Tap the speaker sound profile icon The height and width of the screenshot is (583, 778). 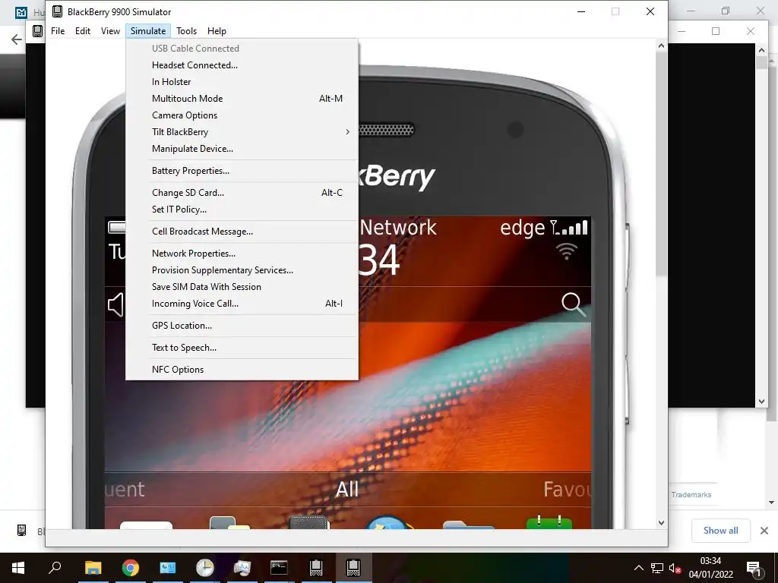115,304
